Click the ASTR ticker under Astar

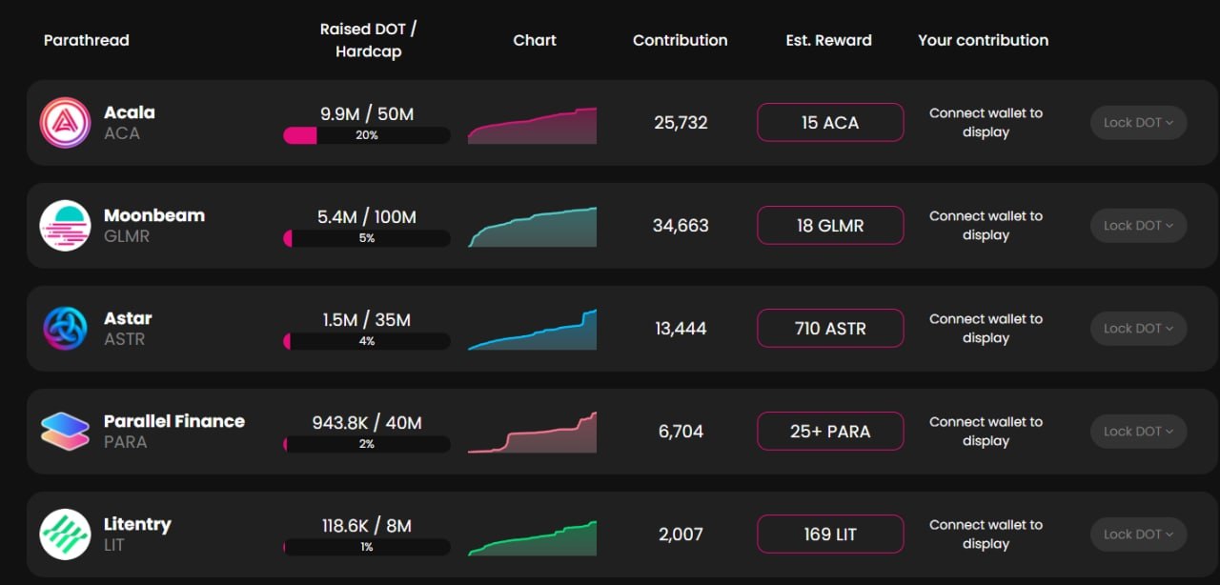pyautogui.click(x=125, y=339)
